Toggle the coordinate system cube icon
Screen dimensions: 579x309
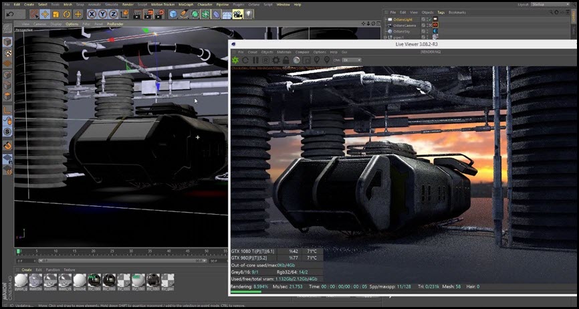[x=125, y=14]
